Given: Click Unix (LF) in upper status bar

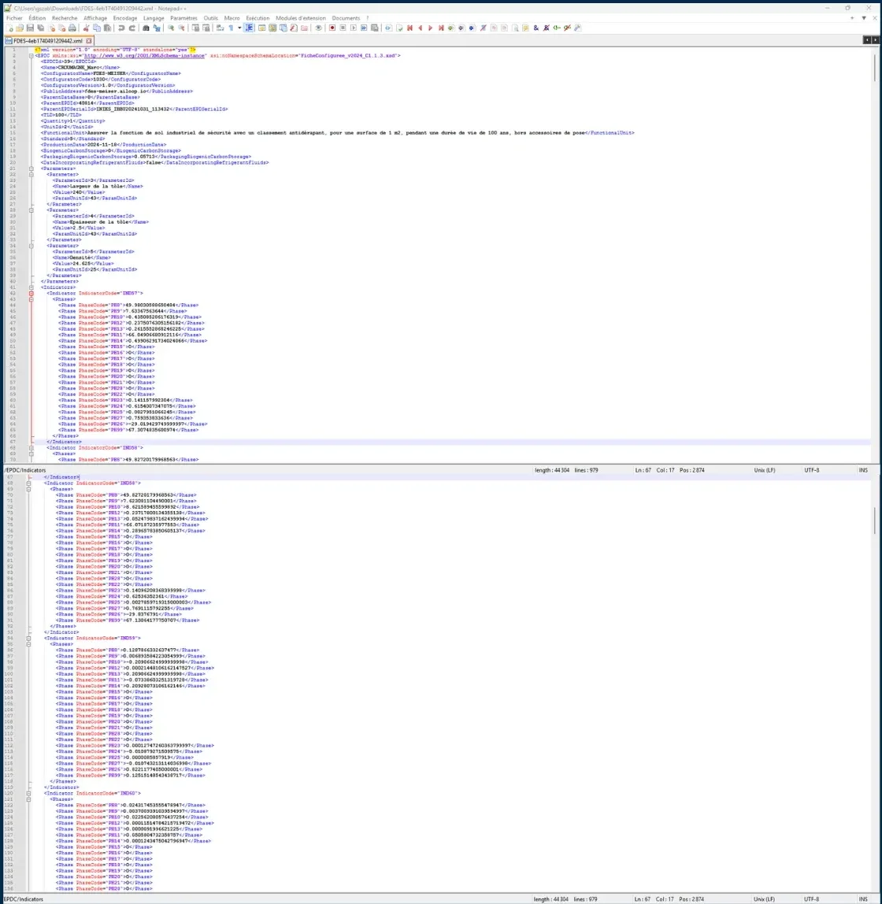Looking at the screenshot, I should pyautogui.click(x=765, y=470).
